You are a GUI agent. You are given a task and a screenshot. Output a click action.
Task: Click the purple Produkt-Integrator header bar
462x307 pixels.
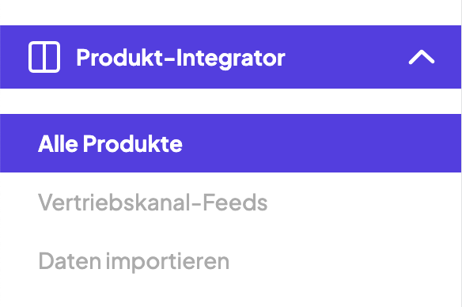coord(230,57)
